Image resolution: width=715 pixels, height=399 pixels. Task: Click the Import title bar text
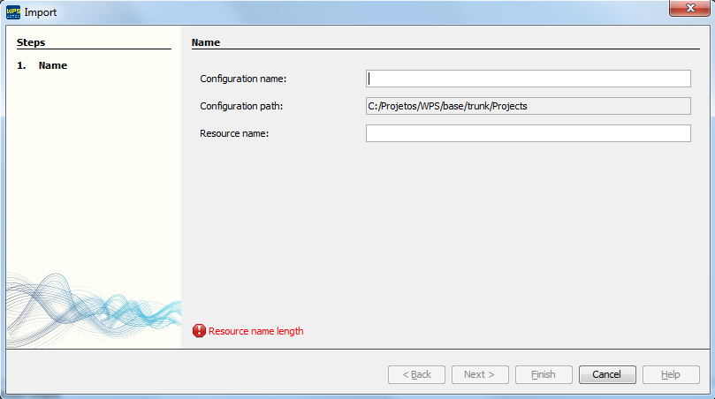point(41,12)
